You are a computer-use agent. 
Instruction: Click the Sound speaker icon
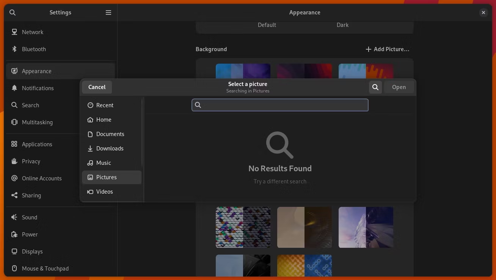14,217
